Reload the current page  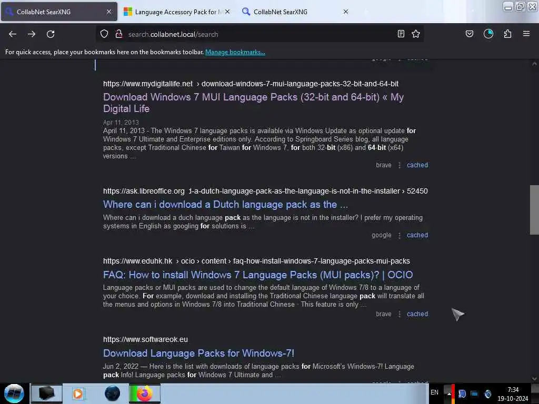(51, 34)
